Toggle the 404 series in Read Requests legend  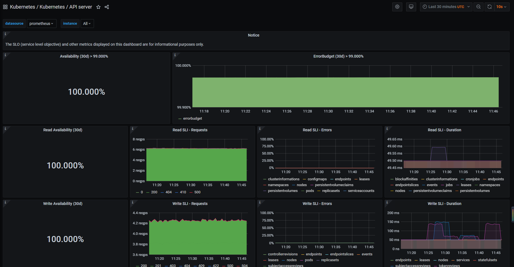pos(169,192)
